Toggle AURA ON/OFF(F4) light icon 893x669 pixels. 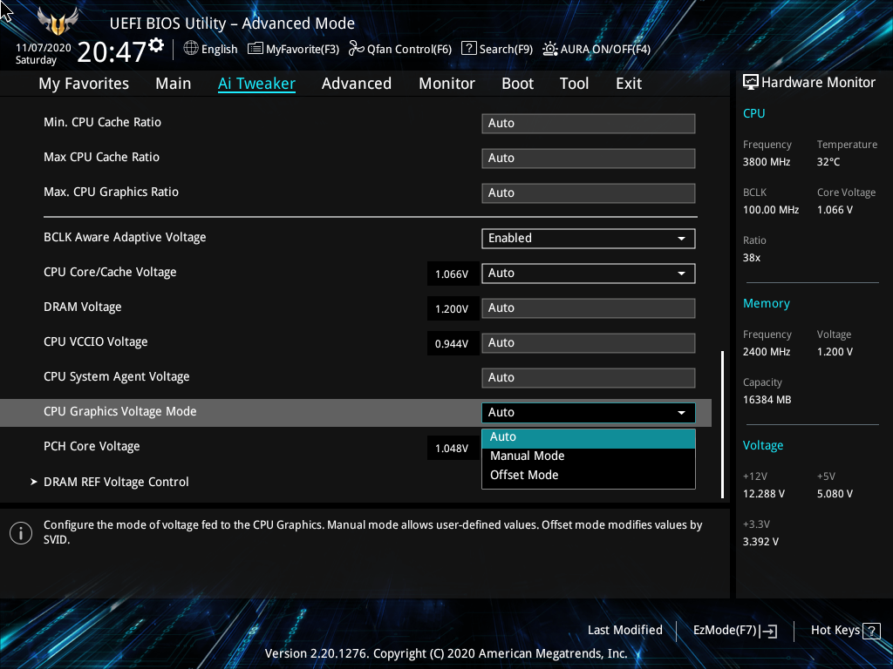tap(549, 49)
